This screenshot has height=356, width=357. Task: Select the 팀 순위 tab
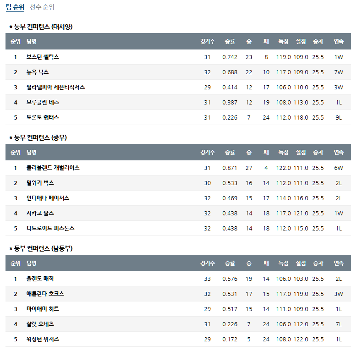[15, 7]
